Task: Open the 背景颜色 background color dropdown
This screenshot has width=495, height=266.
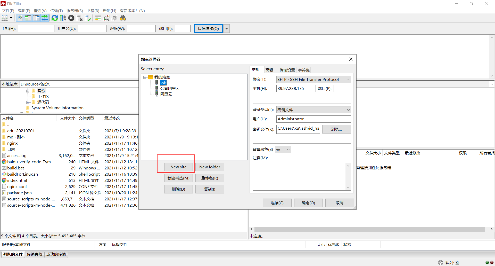Action: (283, 150)
